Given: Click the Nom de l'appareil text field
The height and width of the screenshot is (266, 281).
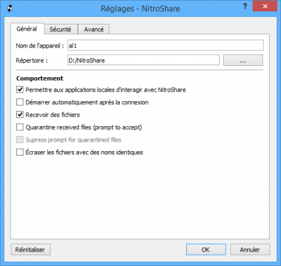Looking at the screenshot, I should click(165, 45).
